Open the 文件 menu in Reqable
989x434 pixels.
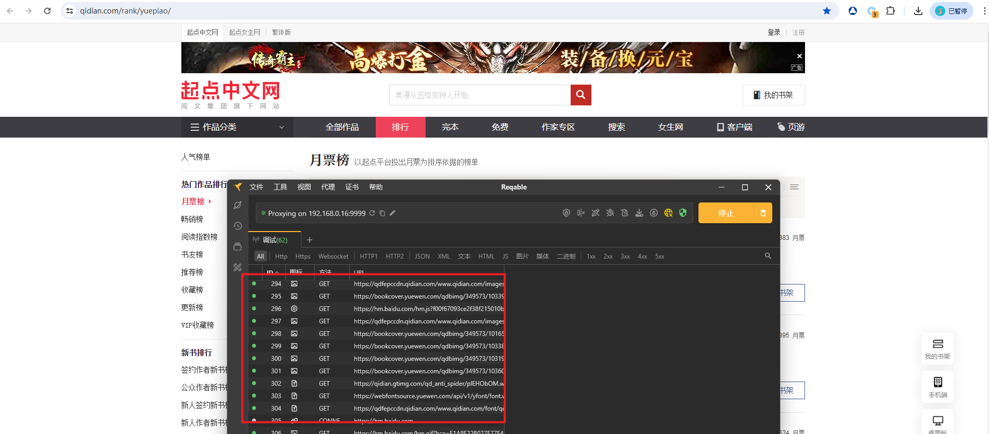coord(256,187)
